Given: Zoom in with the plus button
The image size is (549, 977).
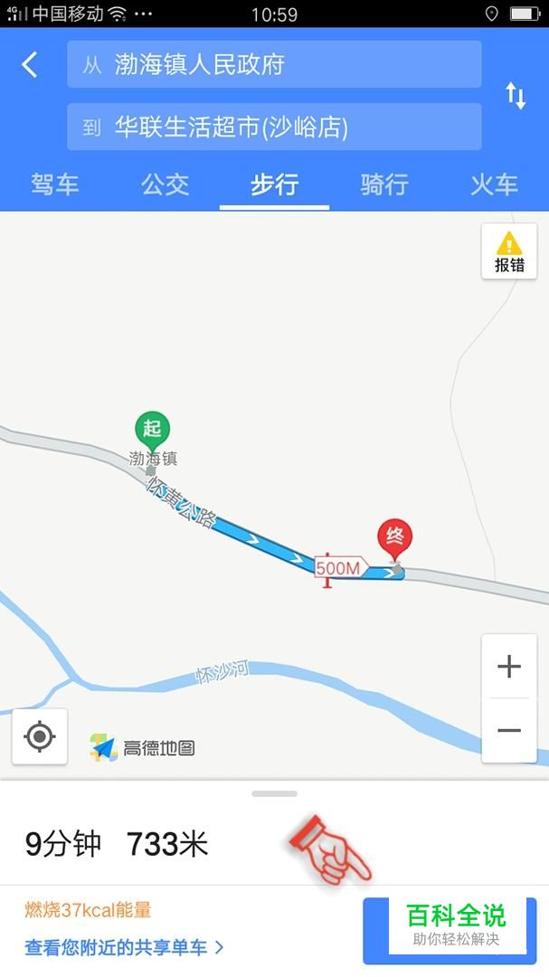Looking at the screenshot, I should point(509,667).
